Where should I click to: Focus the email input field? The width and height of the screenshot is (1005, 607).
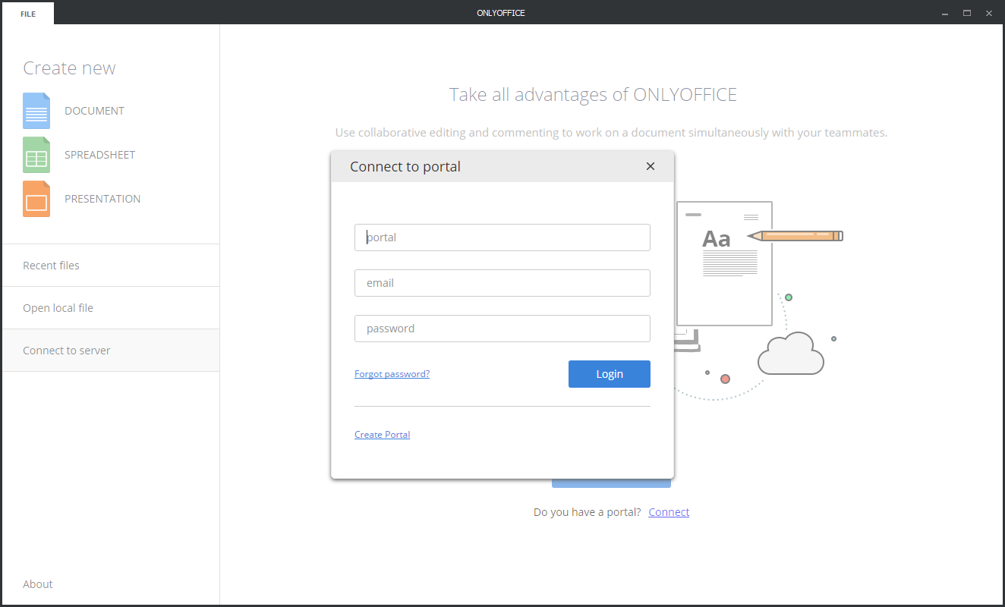coord(502,283)
